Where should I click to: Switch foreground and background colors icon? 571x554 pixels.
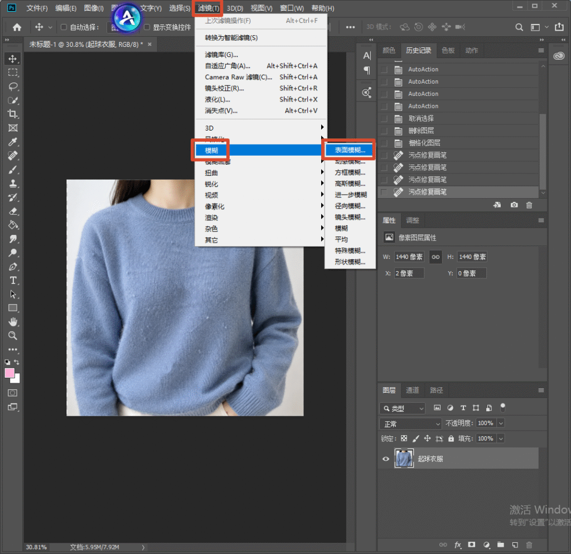tap(16, 362)
